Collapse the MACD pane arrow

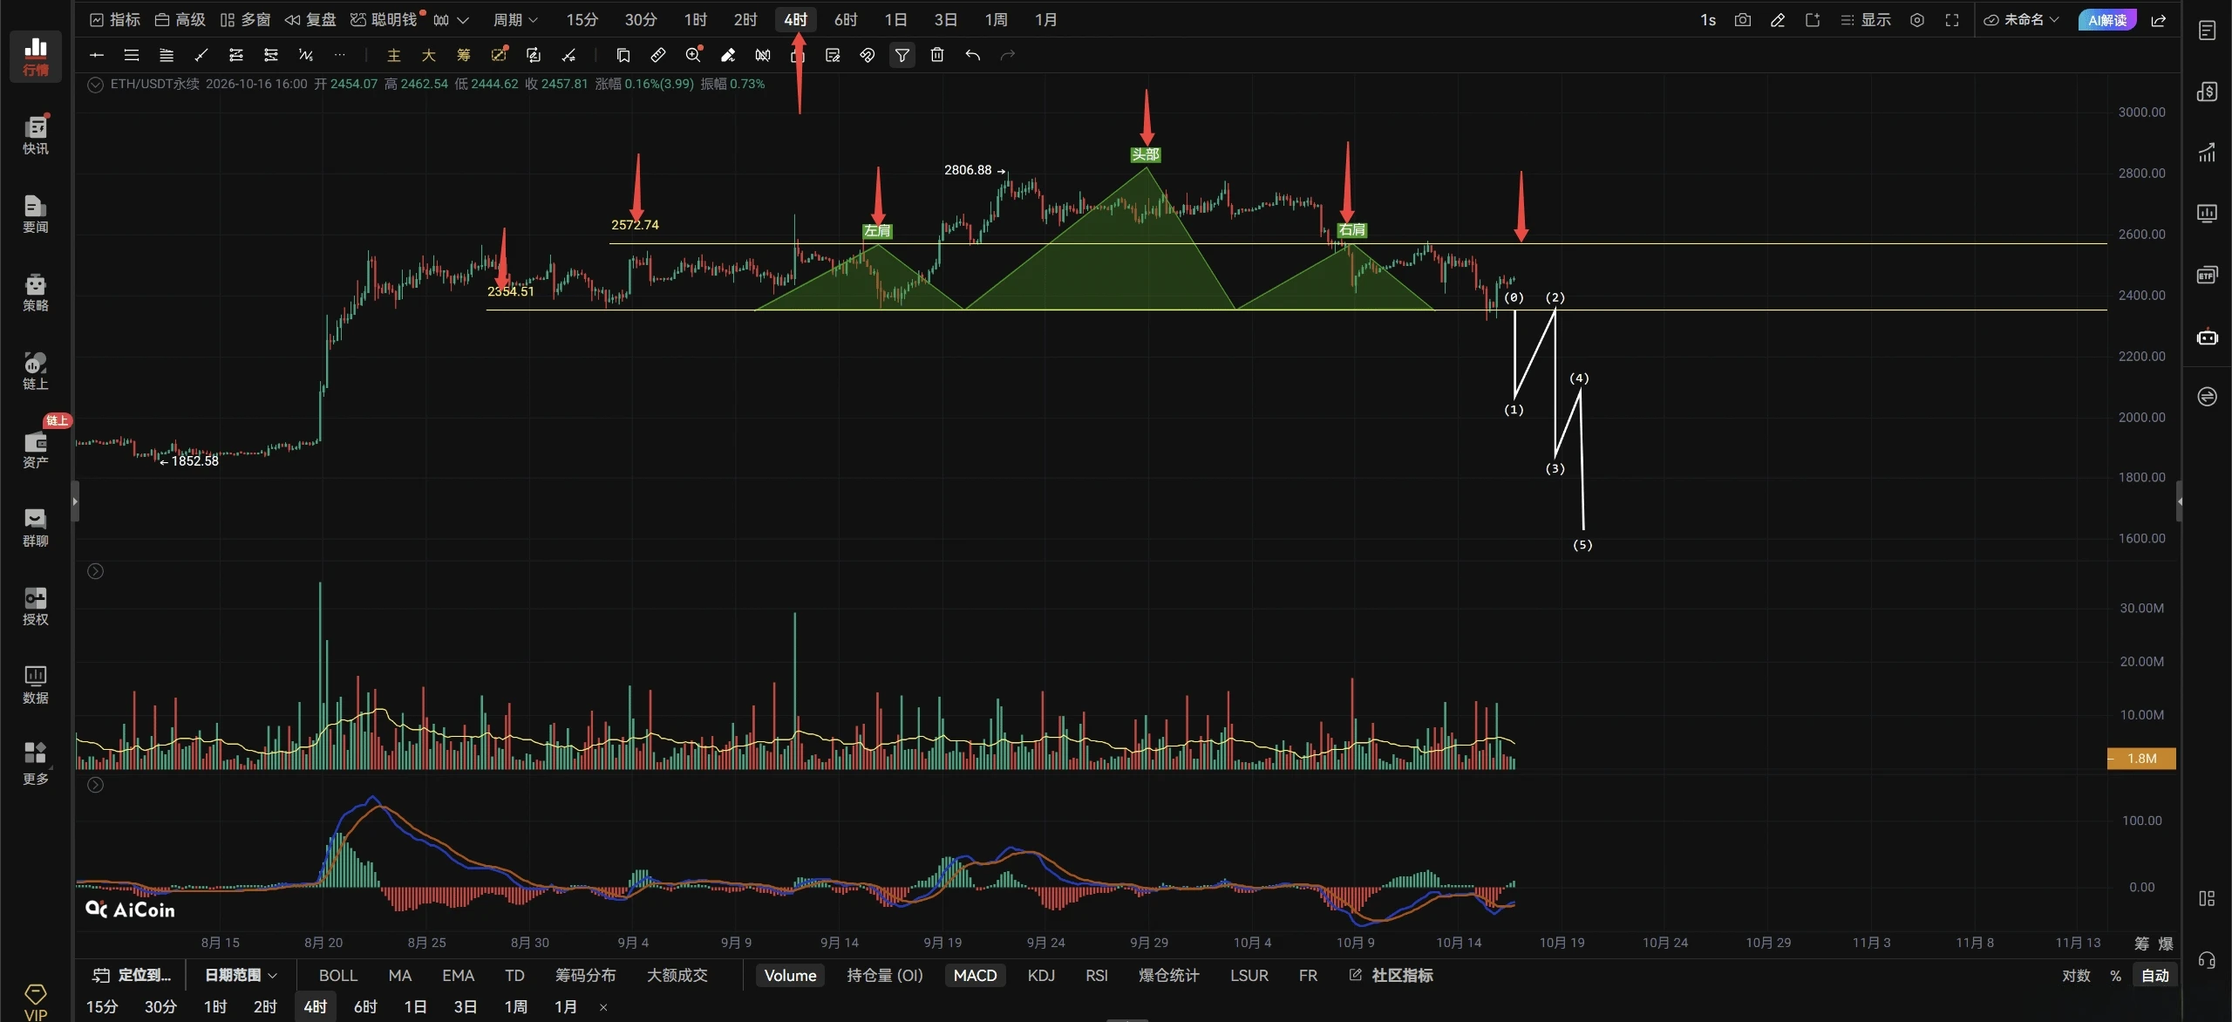96,785
